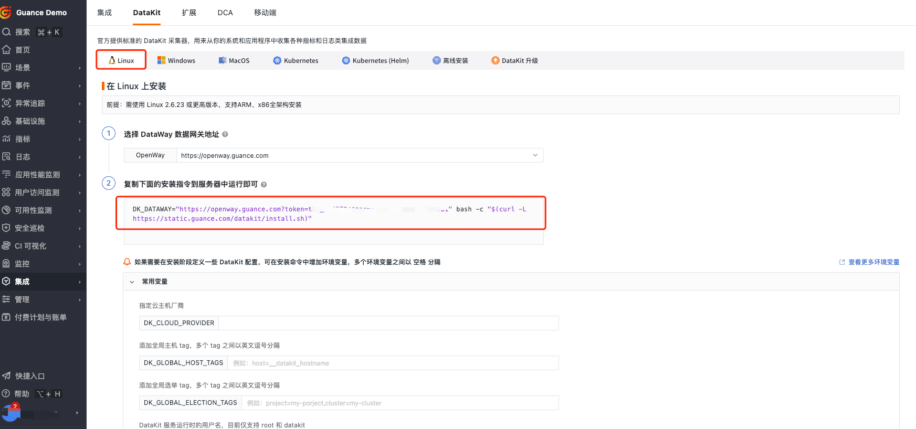The height and width of the screenshot is (429, 916).
Task: Open the Security check (安全巡检) icon
Action: tap(6, 228)
